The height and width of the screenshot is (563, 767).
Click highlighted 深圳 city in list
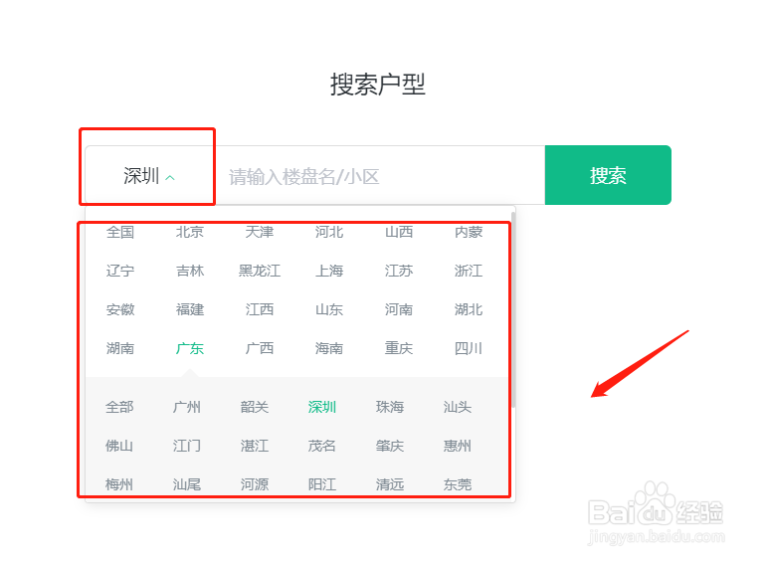(x=322, y=407)
